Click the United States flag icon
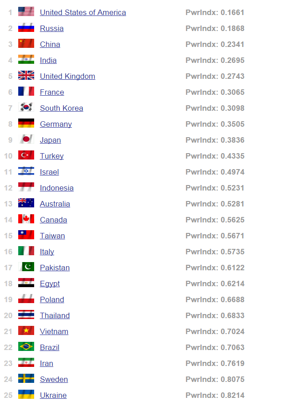286x402 pixels. [x=26, y=12]
